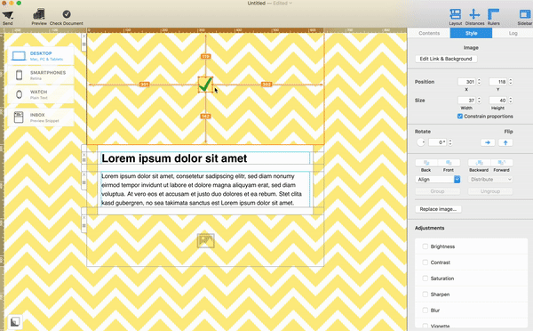
Task: Enable the Contrast adjustment checkbox
Action: pyautogui.click(x=425, y=262)
